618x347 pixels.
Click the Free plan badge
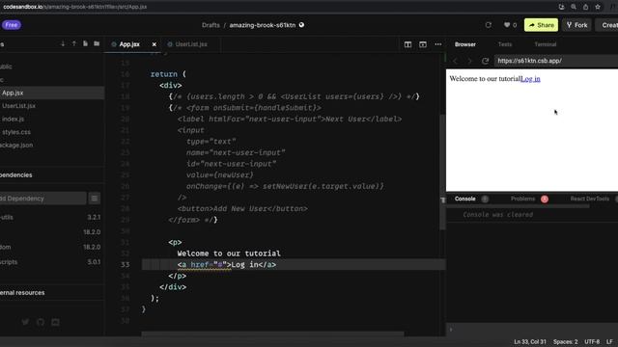click(12, 25)
